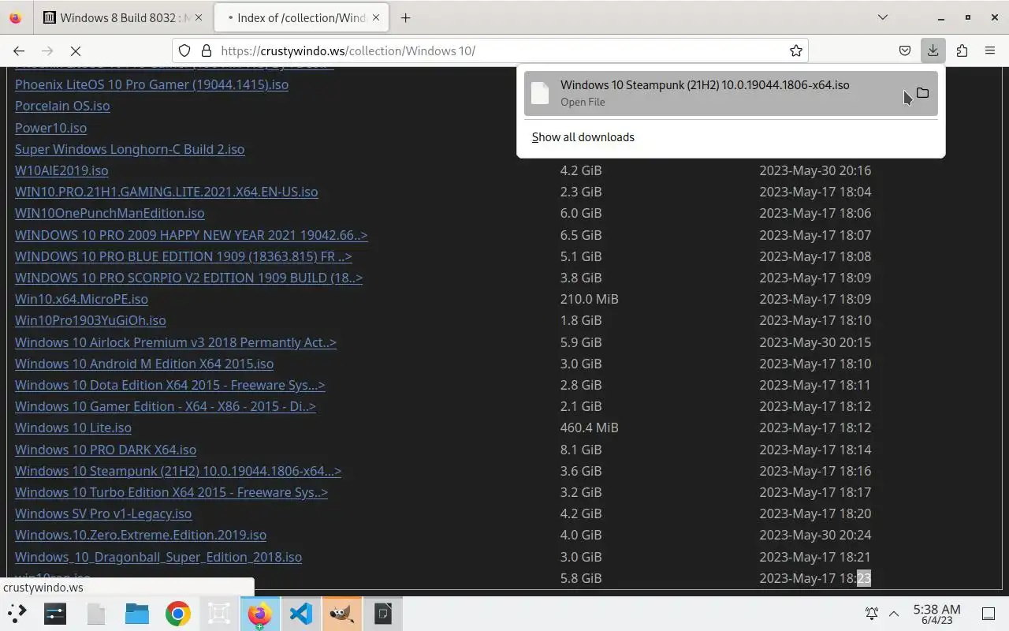The width and height of the screenshot is (1009, 631).
Task: Open WIN10OnePunchManEdition.iso link
Action: click(110, 213)
